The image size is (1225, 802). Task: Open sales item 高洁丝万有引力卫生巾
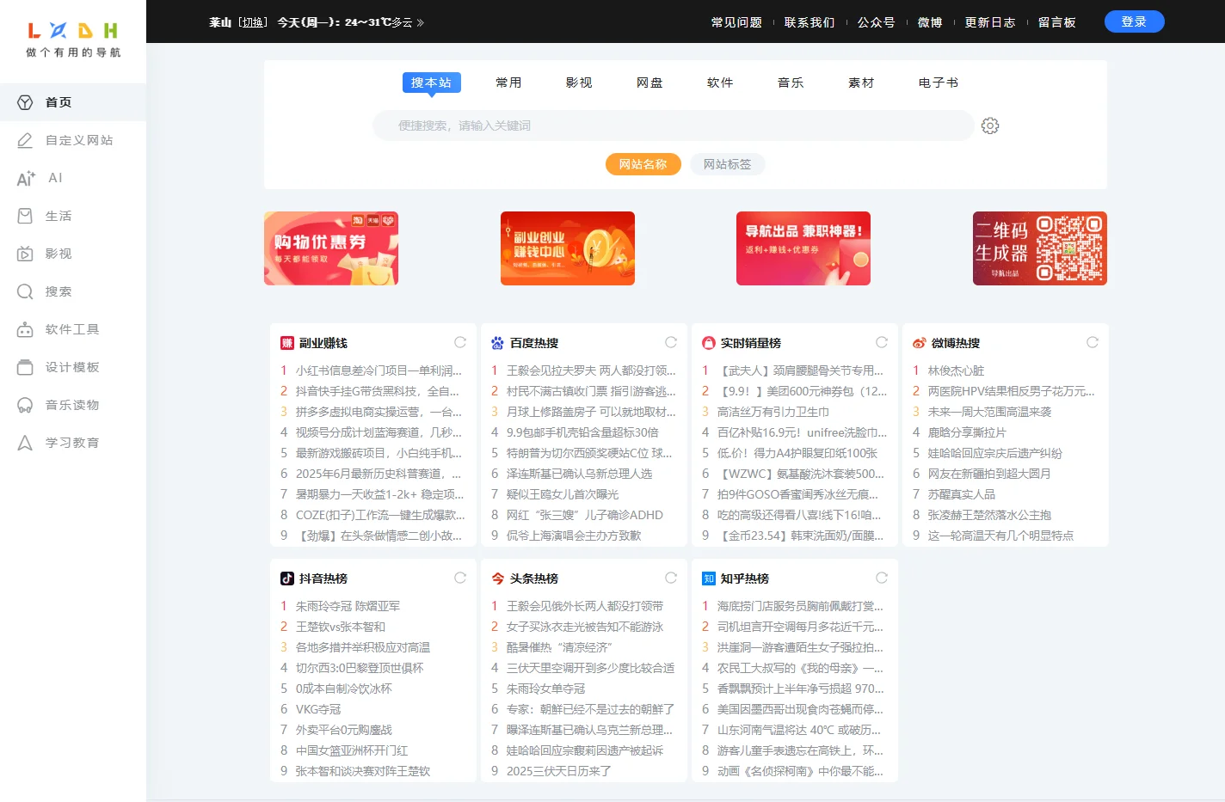(x=773, y=412)
